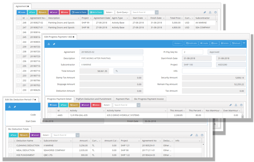The image size is (254, 162).
Task: Open the Quick Query dropdown
Action: (122, 12)
